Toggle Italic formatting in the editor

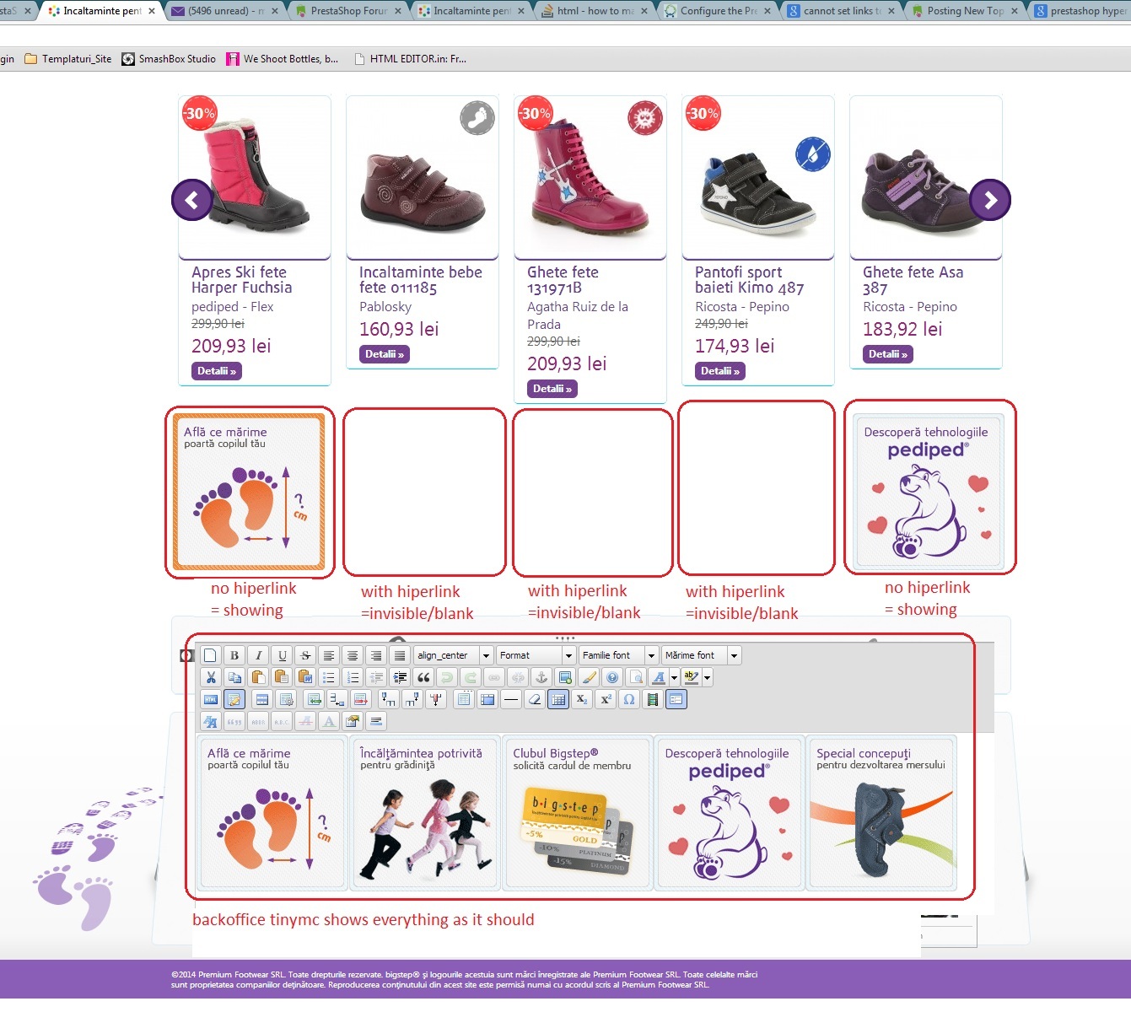pos(258,655)
